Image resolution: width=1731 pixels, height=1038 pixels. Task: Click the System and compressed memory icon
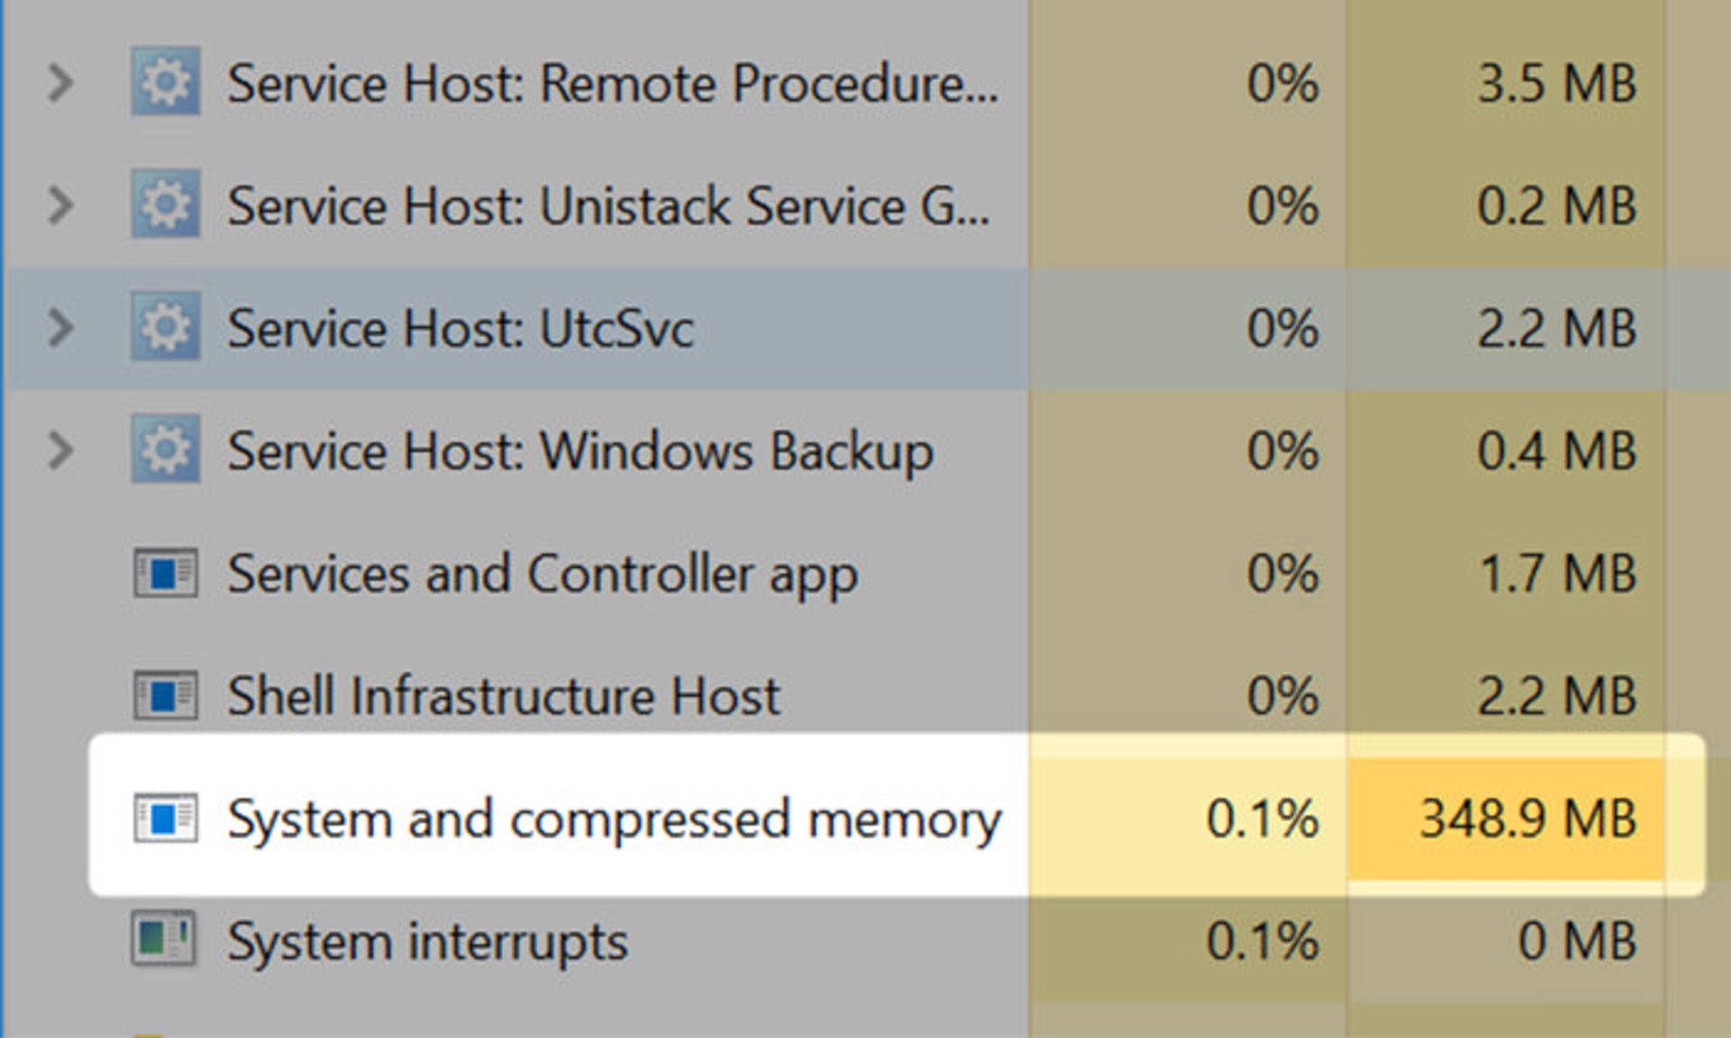pyautogui.click(x=165, y=818)
